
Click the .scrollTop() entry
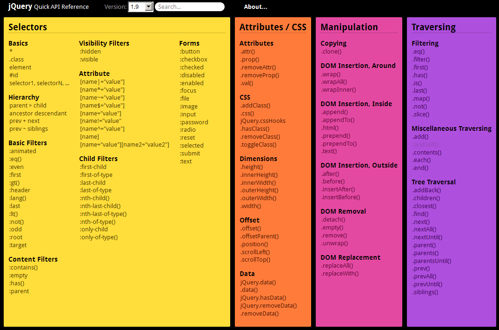coord(256,260)
